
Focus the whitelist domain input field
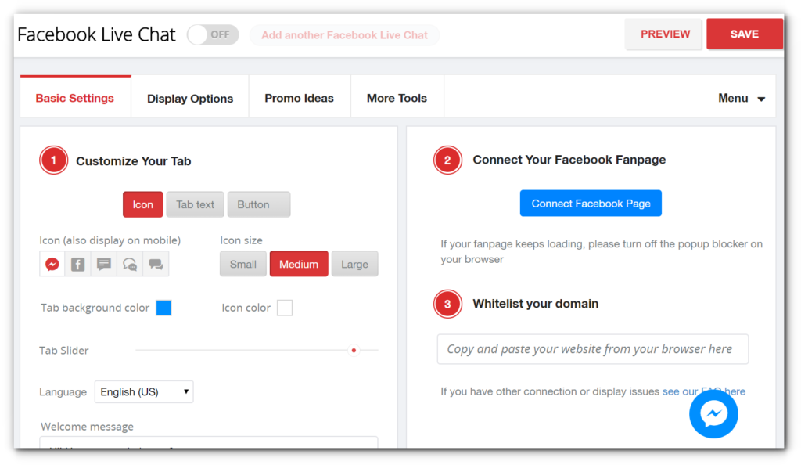click(x=593, y=349)
